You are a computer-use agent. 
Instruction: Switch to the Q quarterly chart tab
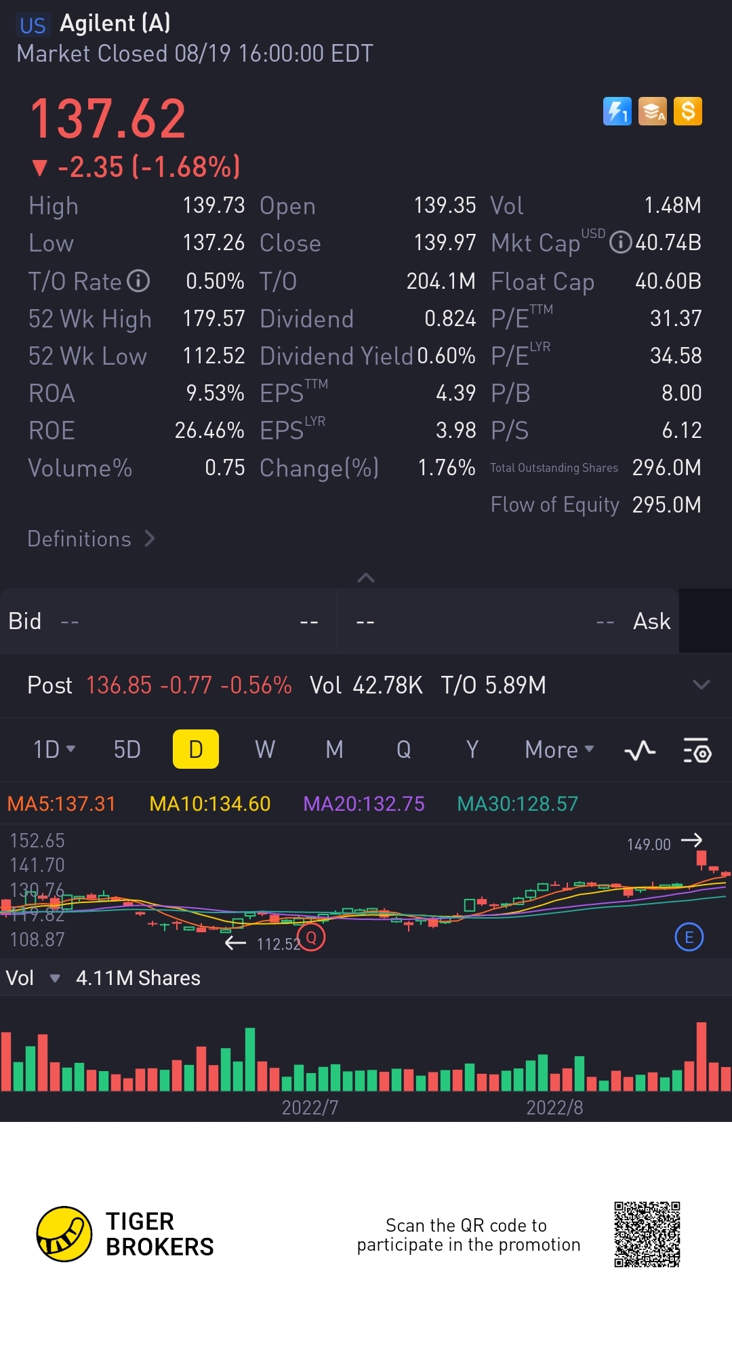(x=403, y=750)
